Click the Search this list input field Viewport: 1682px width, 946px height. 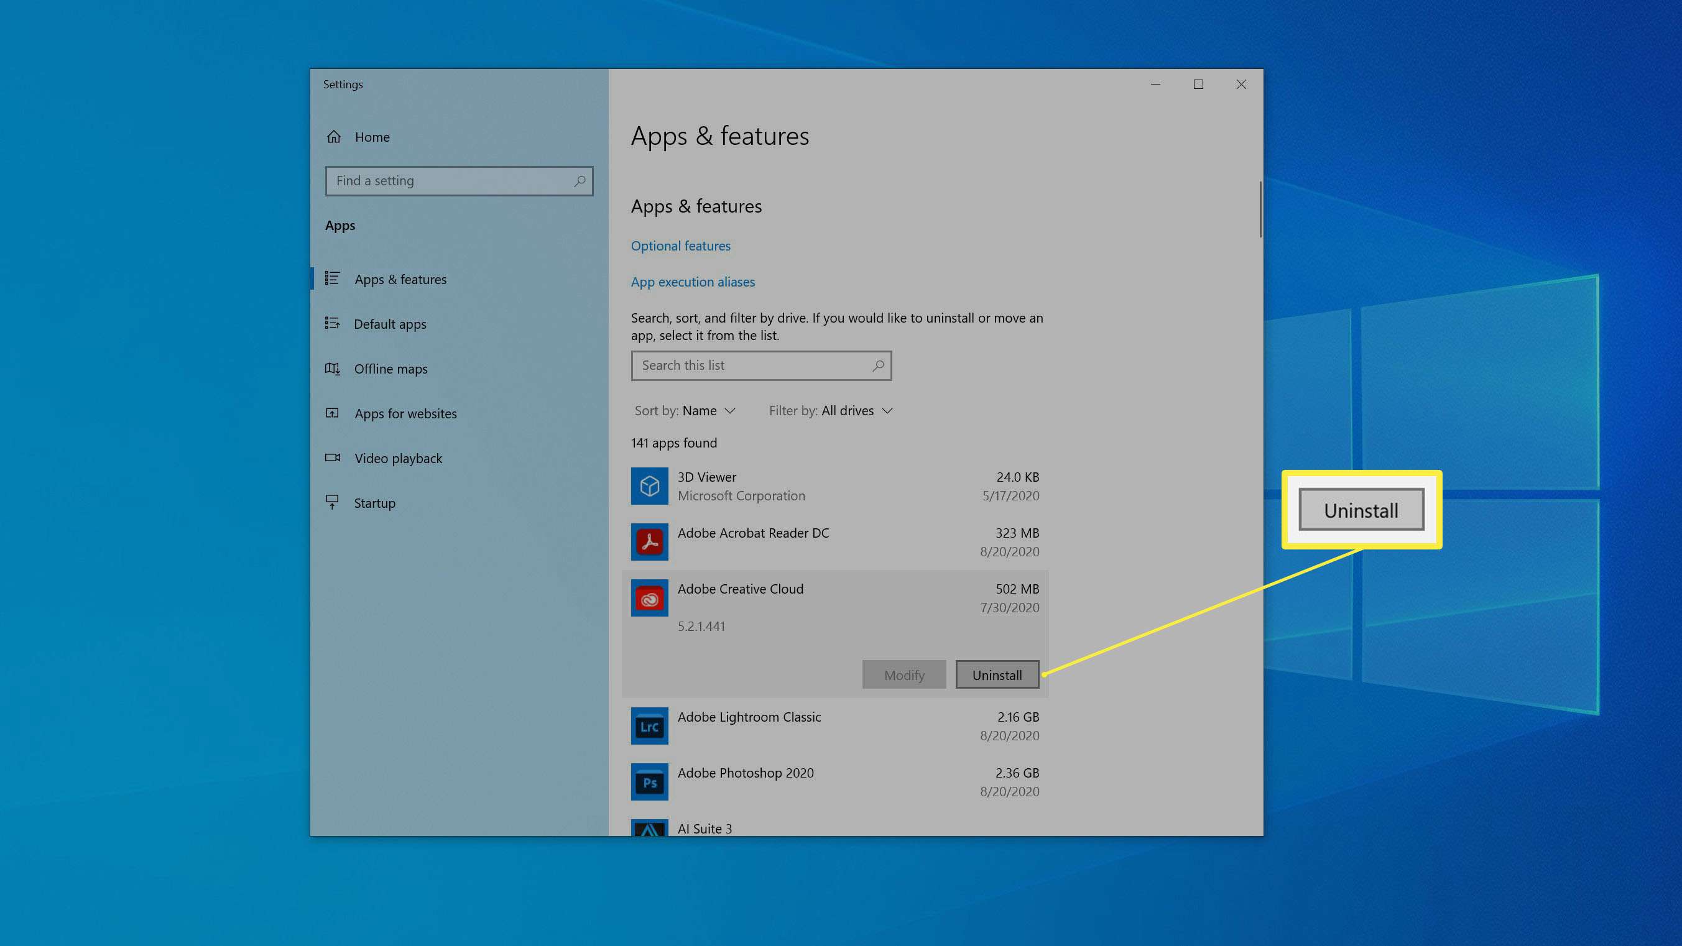coord(760,365)
